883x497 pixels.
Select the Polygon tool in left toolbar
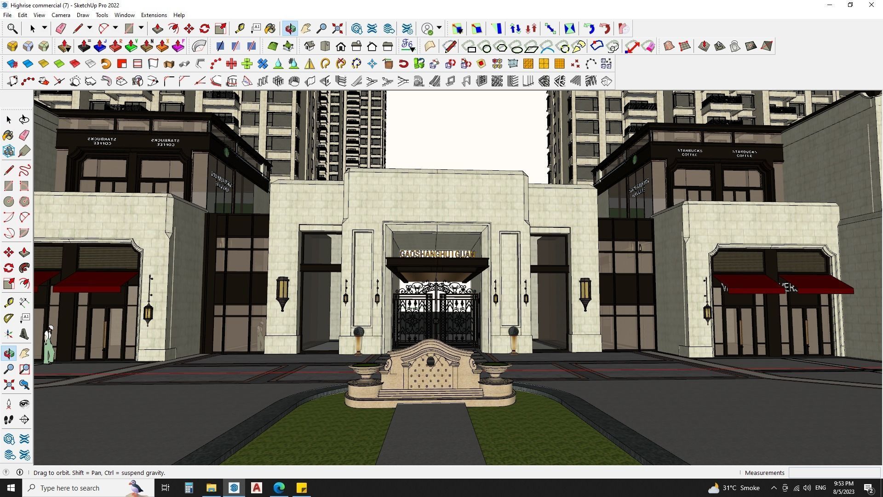coord(24,202)
